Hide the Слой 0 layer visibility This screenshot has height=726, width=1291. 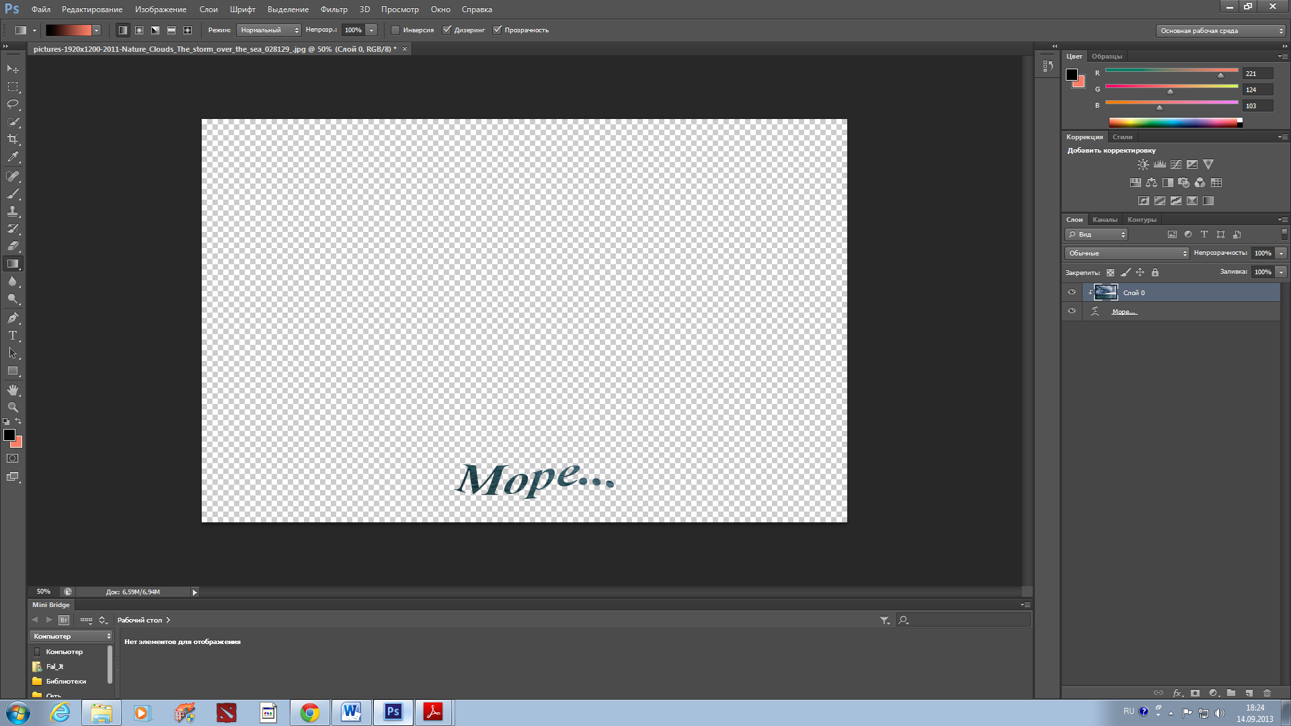point(1072,292)
